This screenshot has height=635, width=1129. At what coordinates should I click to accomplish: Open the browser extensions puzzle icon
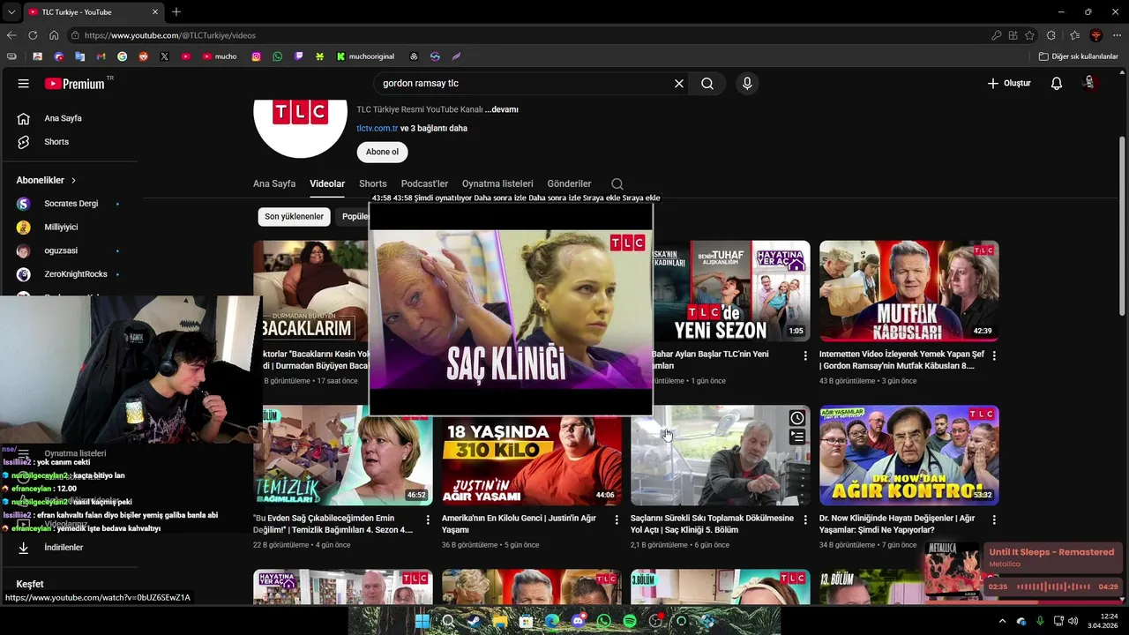[x=1051, y=35]
